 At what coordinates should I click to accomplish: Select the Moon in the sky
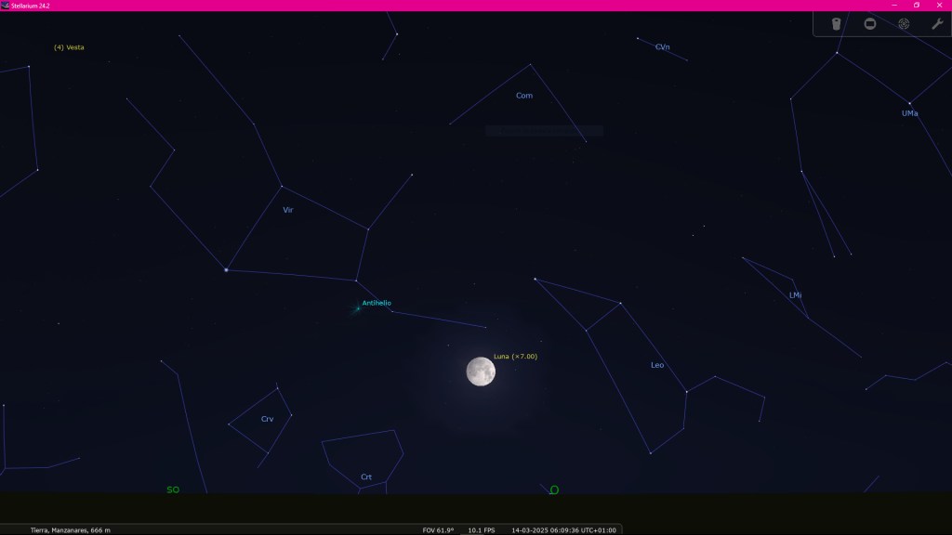[481, 372]
